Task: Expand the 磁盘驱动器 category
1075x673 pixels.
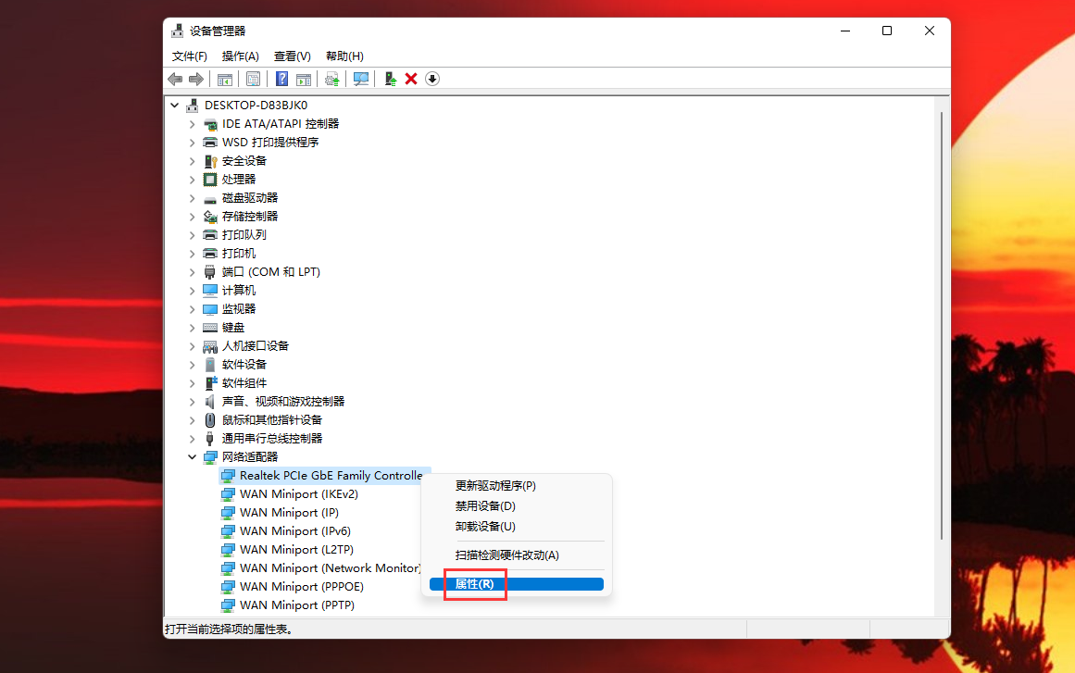Action: pyautogui.click(x=192, y=197)
